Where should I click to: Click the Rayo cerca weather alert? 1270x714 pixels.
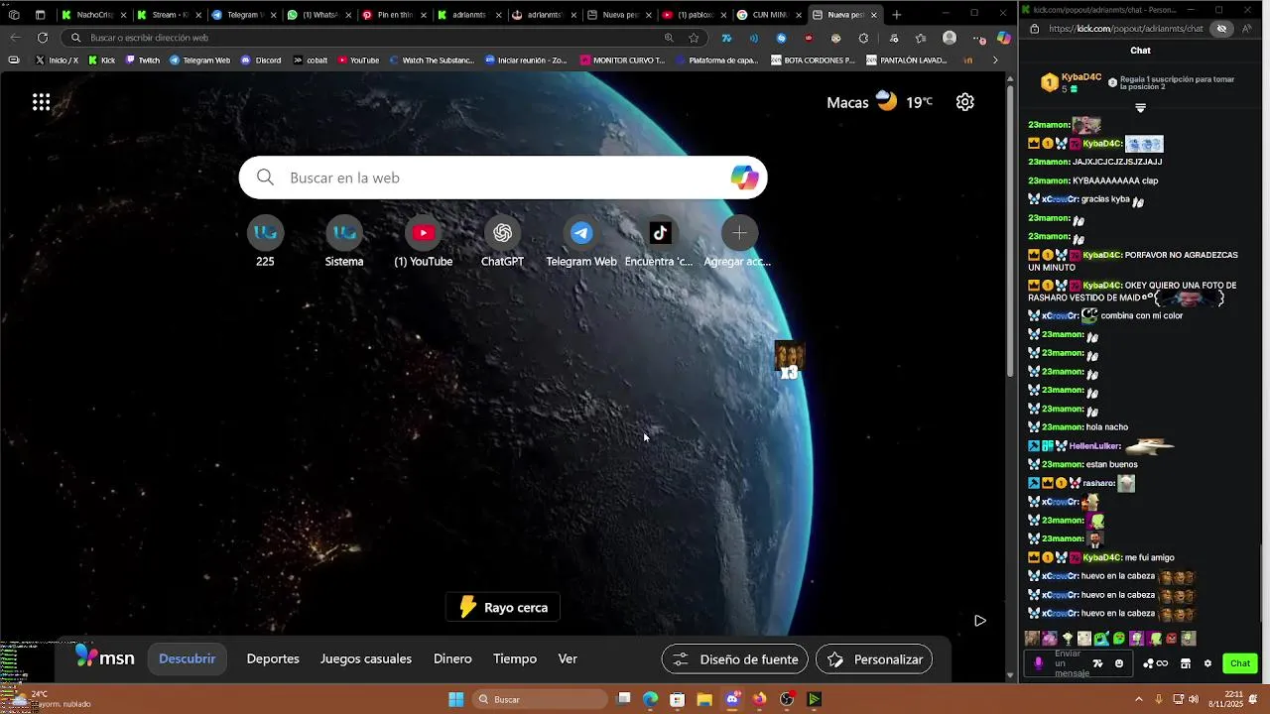[x=503, y=607]
